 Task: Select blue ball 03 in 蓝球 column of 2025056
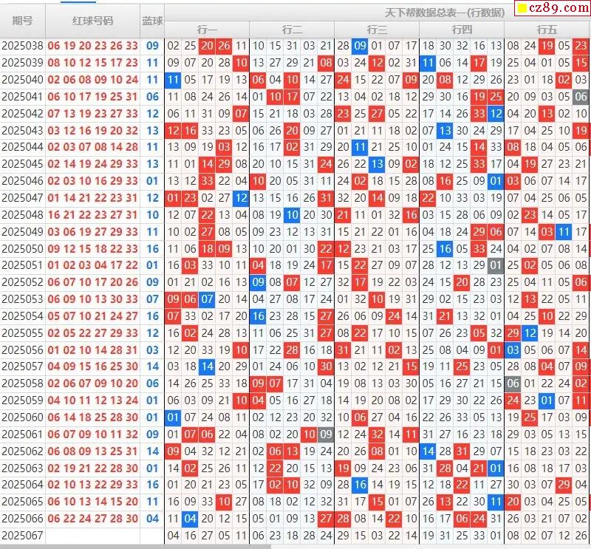pyautogui.click(x=152, y=350)
